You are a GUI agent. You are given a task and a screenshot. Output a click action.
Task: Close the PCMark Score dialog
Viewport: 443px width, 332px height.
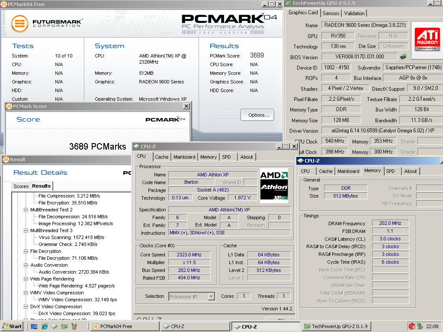[186, 106]
